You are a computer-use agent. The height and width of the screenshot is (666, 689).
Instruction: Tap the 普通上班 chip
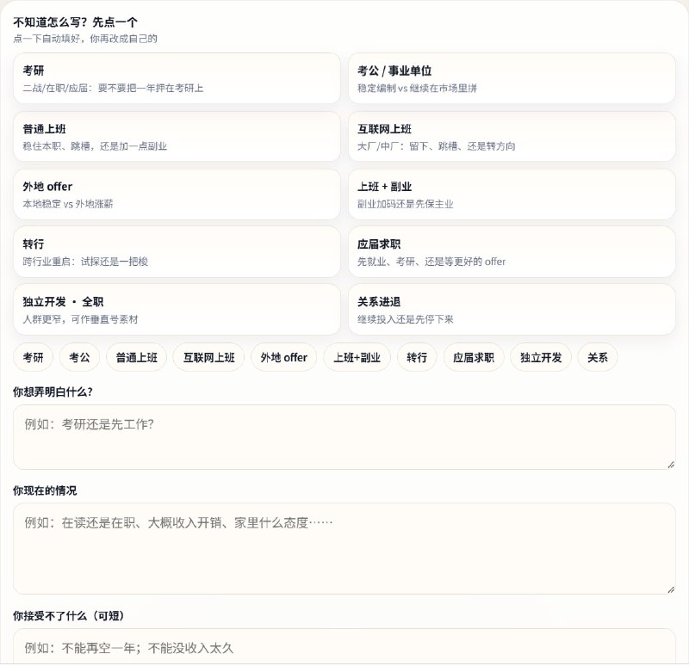click(x=137, y=357)
